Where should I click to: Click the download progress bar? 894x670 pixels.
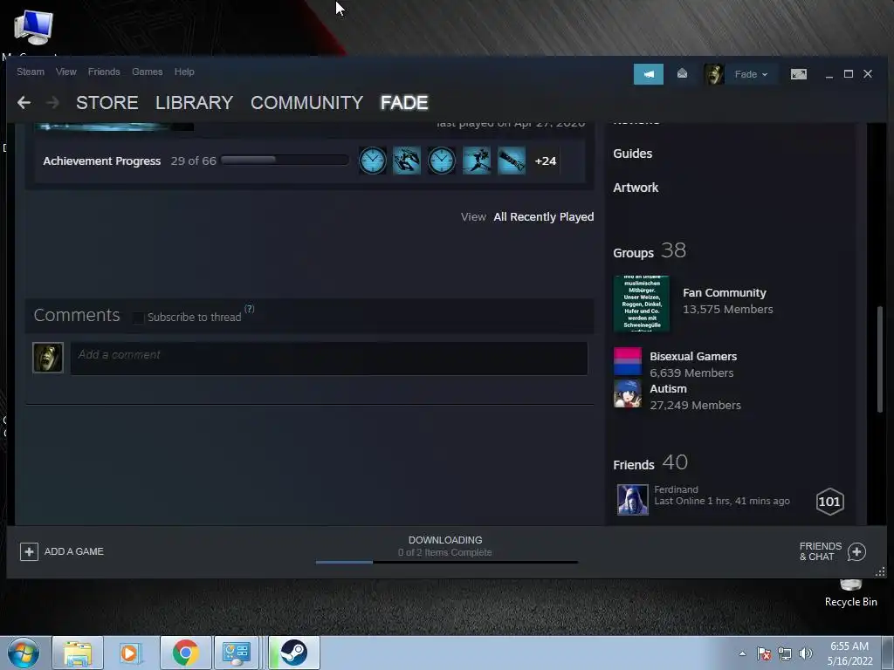[446, 562]
